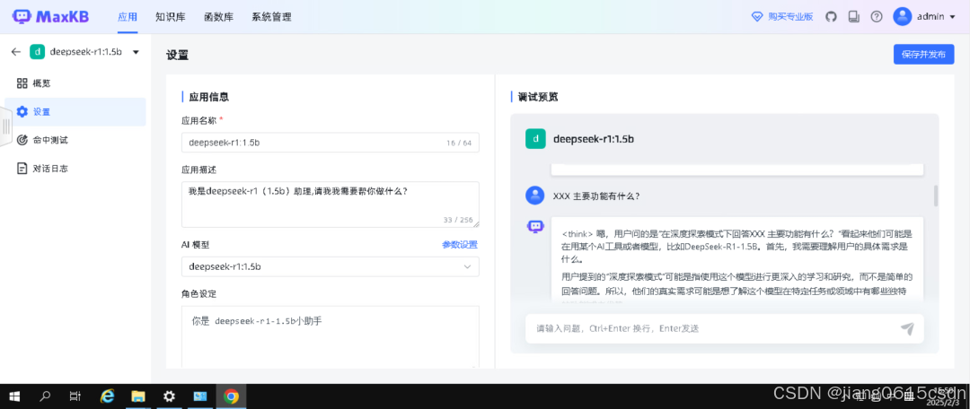The height and width of the screenshot is (409, 970).
Task: Click the send paper-plane icon
Action: (907, 328)
